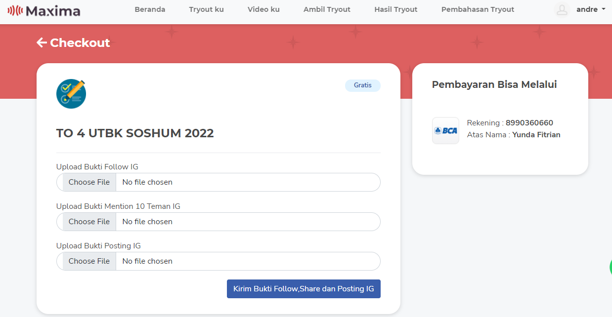Click the back arrow beside Checkout
Image resolution: width=612 pixels, height=317 pixels.
point(42,43)
